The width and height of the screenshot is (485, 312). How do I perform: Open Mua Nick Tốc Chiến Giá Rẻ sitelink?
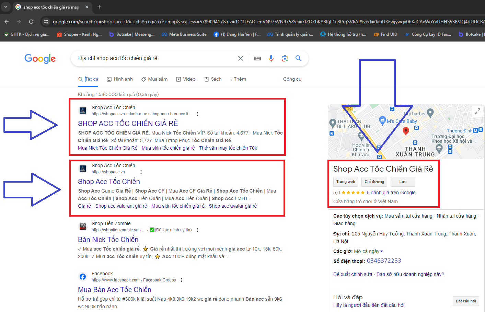pyautogui.click(x=107, y=148)
